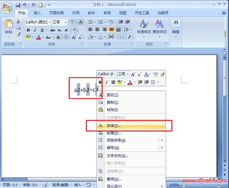Open the numbering list dropdown in ribbon
The height and width of the screenshot is (188, 229).
point(105,22)
